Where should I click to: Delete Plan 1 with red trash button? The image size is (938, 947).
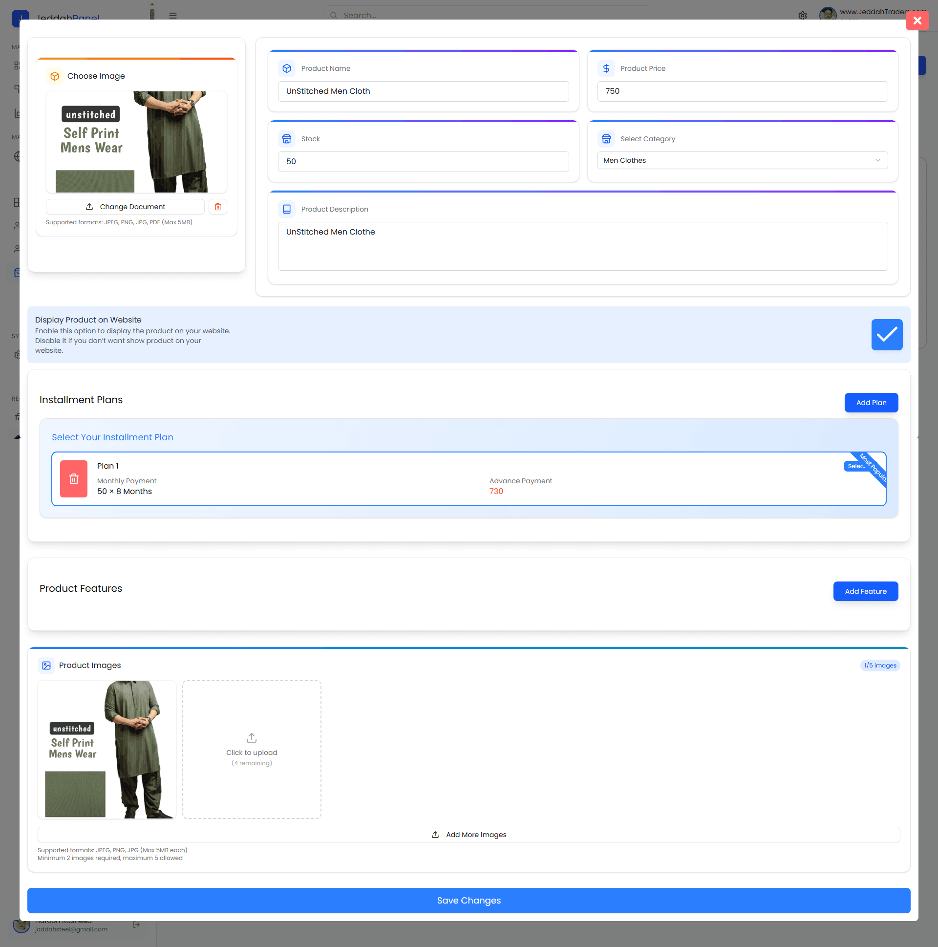pyautogui.click(x=73, y=479)
